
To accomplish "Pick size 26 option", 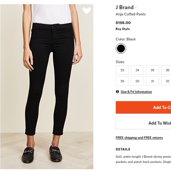I will pyautogui.click(x=166, y=70).
